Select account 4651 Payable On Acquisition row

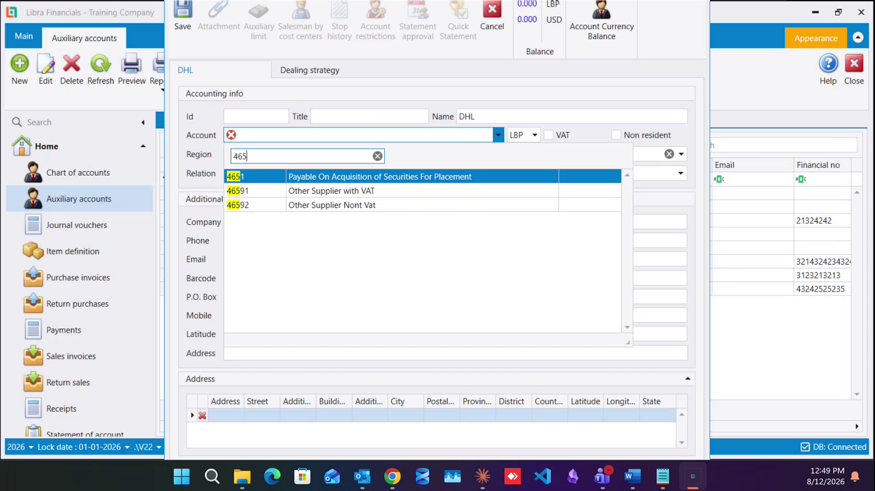coord(423,177)
